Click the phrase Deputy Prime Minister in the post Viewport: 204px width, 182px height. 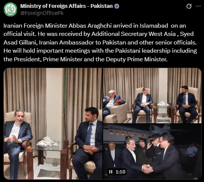click(136, 59)
